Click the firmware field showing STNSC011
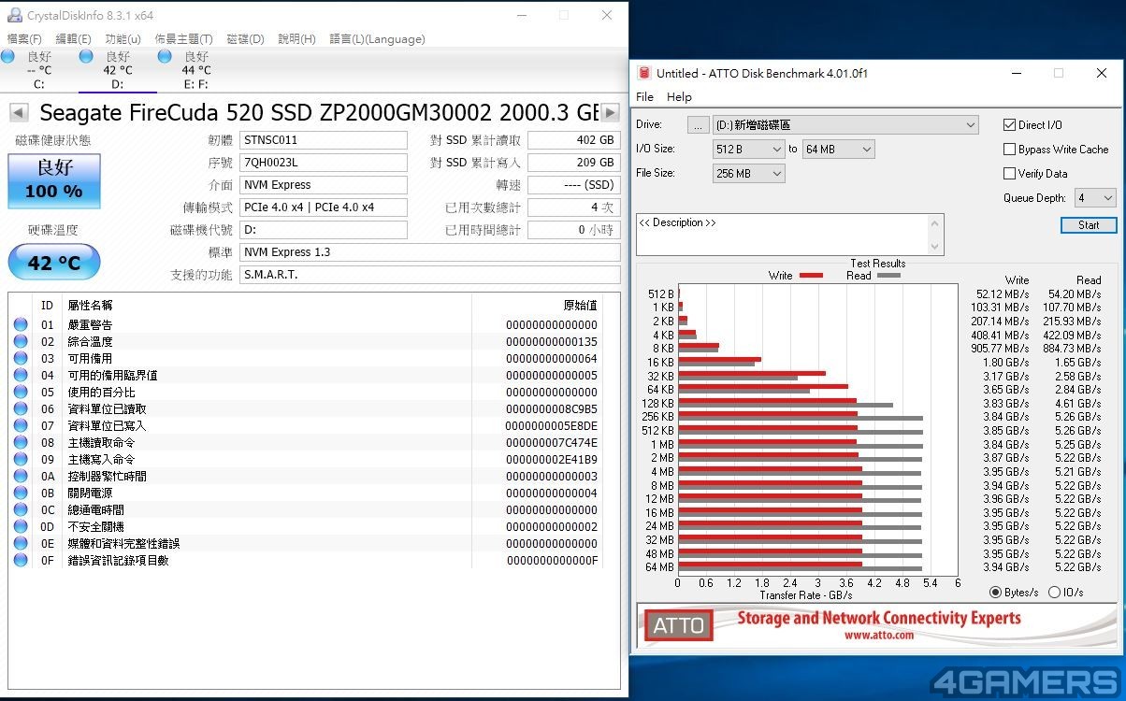 [323, 140]
